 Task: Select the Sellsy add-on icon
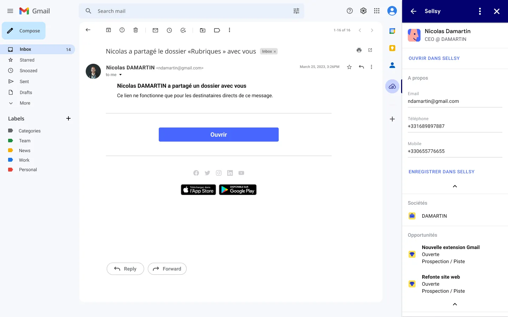(x=392, y=86)
